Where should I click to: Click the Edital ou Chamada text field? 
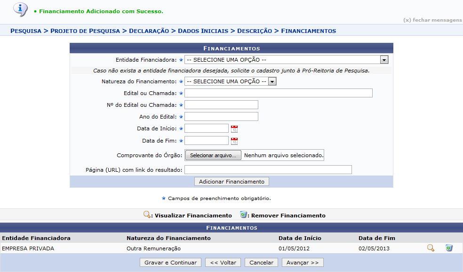tap(278, 93)
